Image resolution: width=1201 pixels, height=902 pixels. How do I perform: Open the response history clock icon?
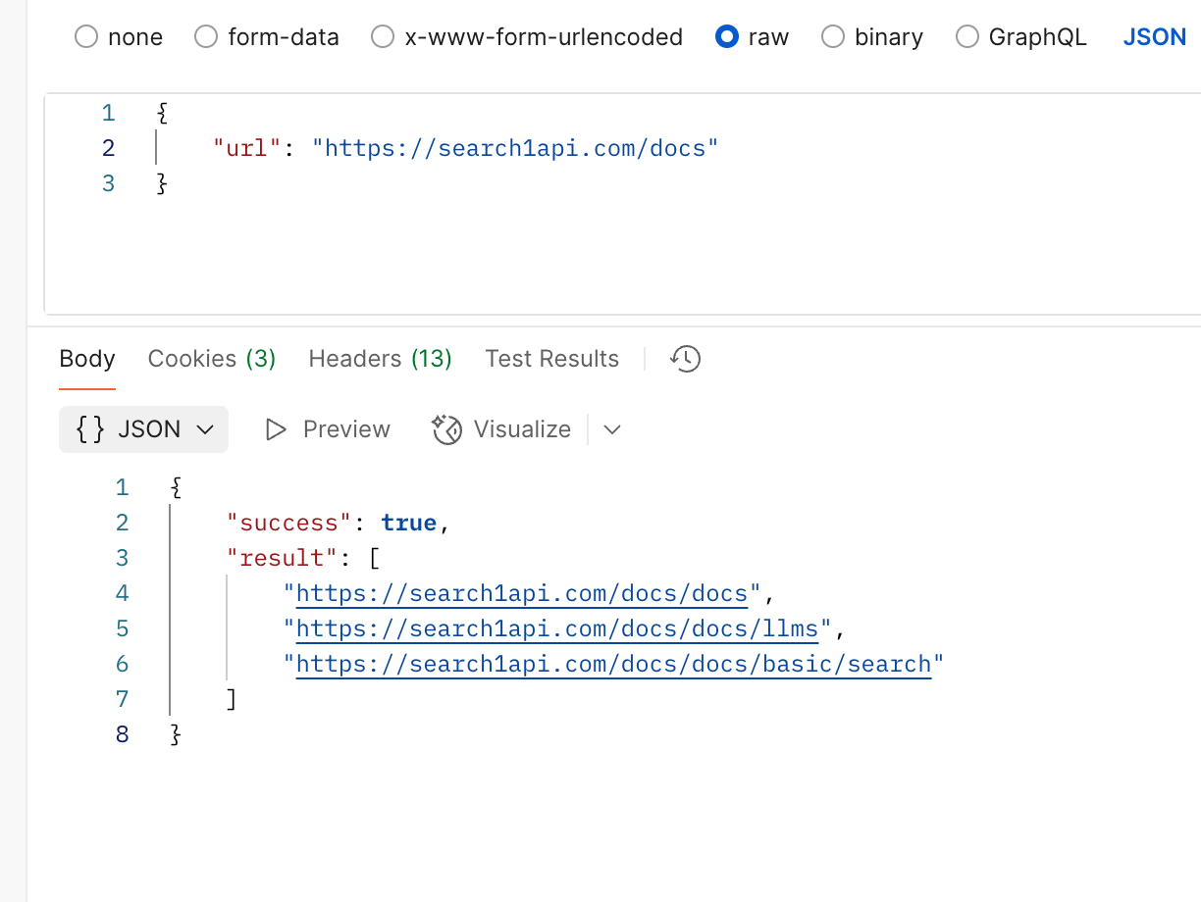[685, 359]
